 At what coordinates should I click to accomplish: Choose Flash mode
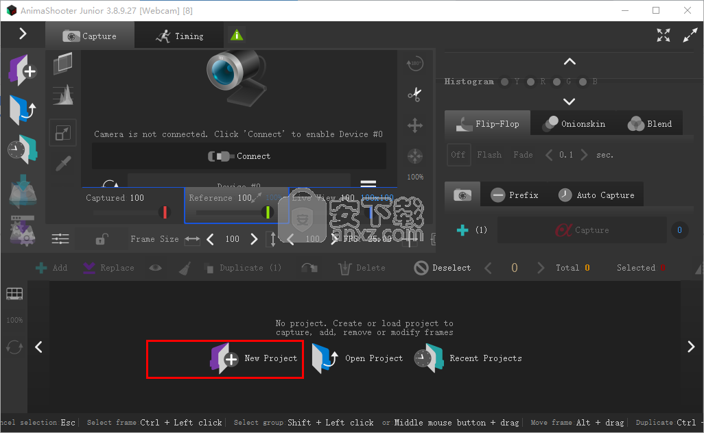(489, 155)
